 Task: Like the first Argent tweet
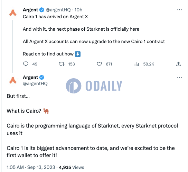pyautogui.click(x=99, y=64)
